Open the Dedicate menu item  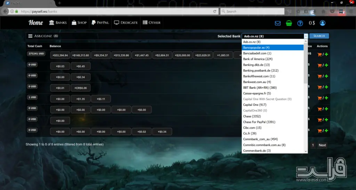click(x=126, y=23)
